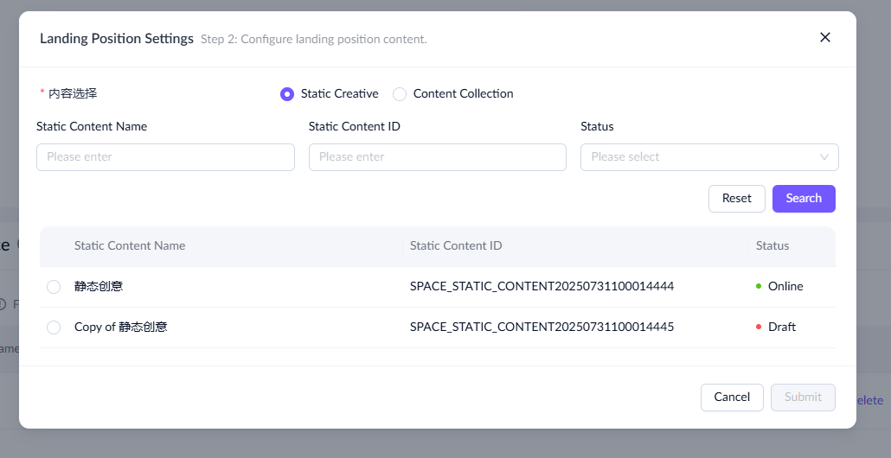Select the Copy of 静态创意 row radio
891x458 pixels.
(54, 328)
